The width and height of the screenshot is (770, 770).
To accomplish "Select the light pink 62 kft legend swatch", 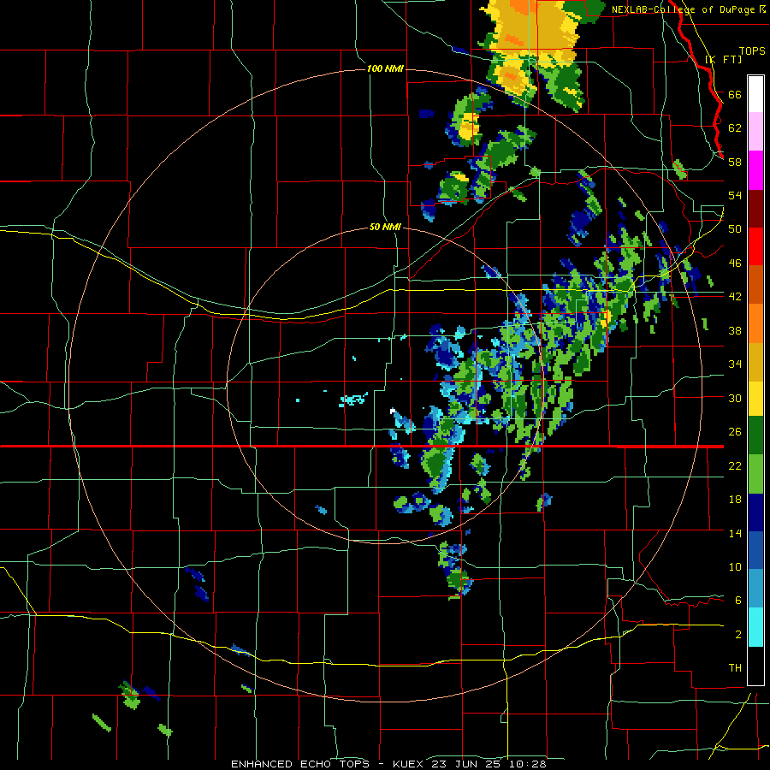I will (755, 132).
